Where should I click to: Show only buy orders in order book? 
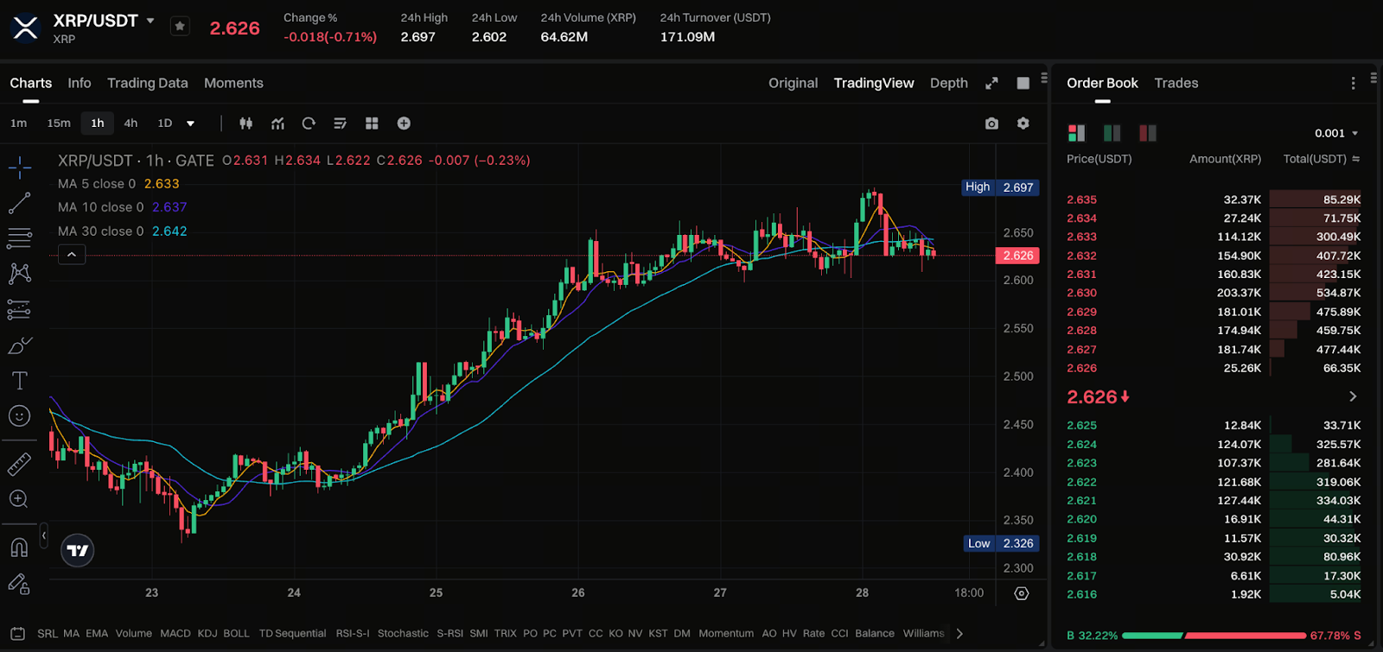click(x=1112, y=133)
